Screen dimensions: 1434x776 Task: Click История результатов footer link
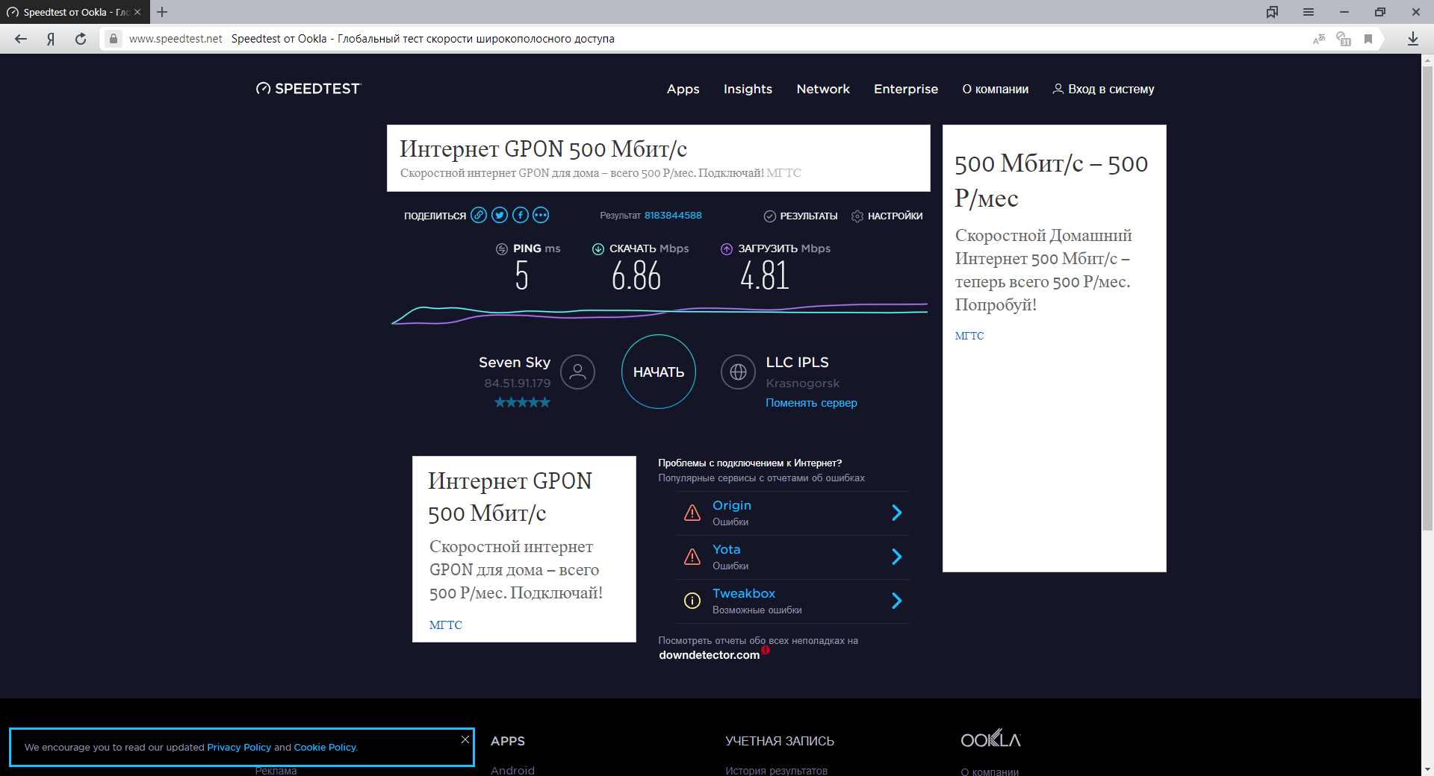point(776,770)
